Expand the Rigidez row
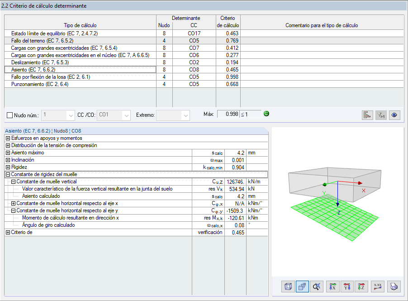This screenshot has width=408, height=301. click(8, 167)
